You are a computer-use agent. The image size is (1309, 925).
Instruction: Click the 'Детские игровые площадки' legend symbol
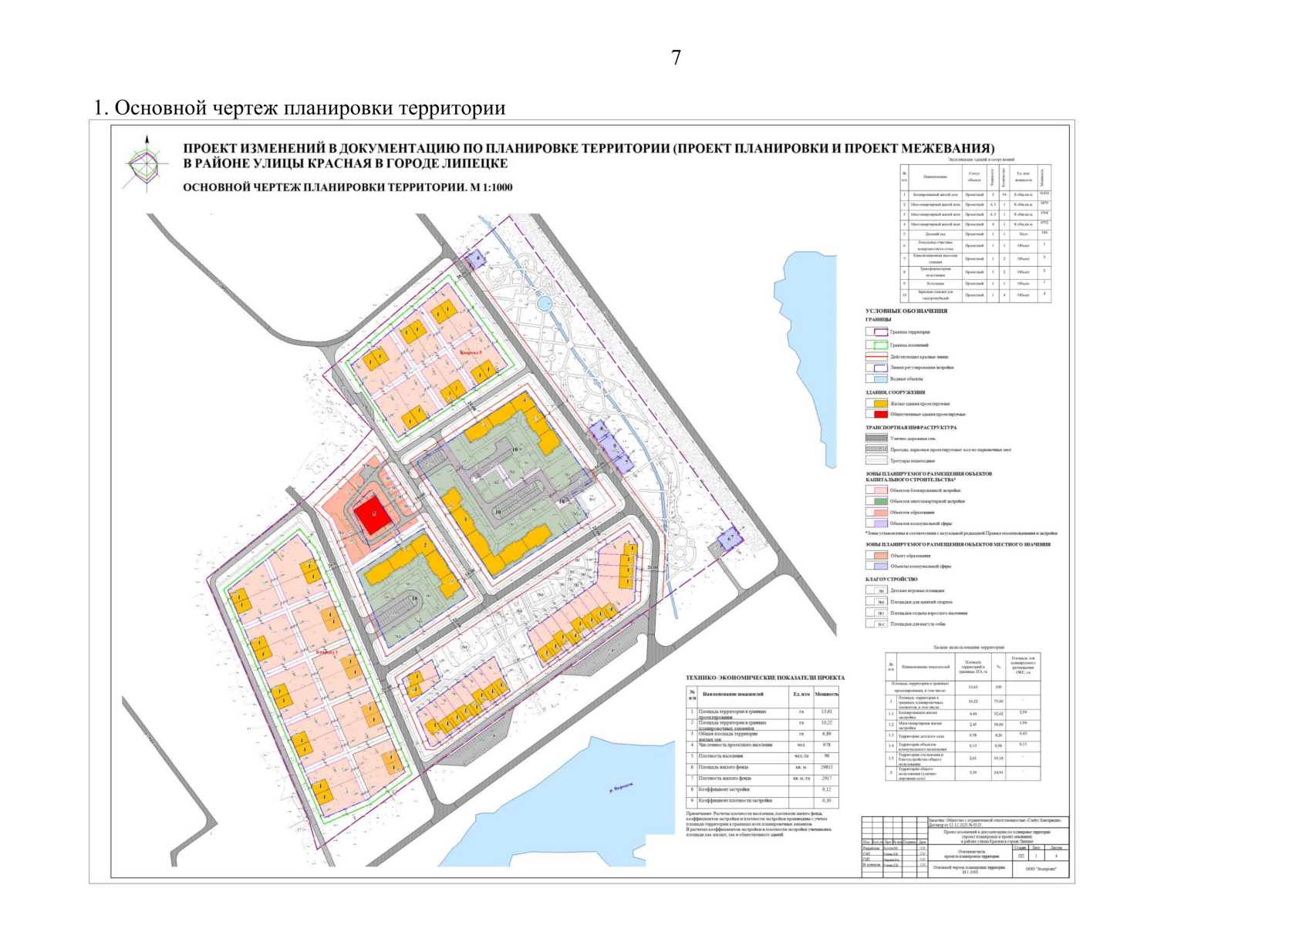(875, 590)
